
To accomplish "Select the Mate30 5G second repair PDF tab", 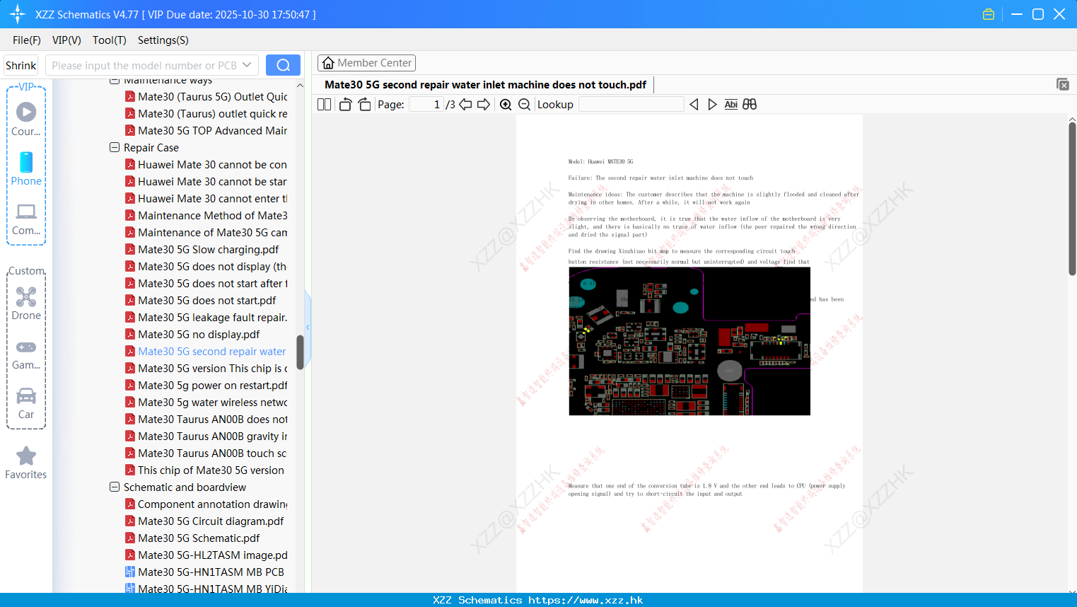I will [485, 85].
